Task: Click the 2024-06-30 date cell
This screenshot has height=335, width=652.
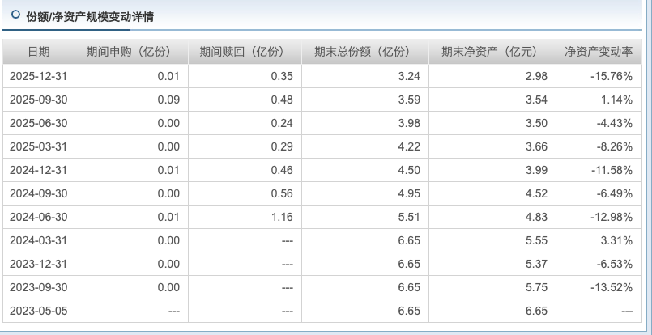Action: (38, 217)
